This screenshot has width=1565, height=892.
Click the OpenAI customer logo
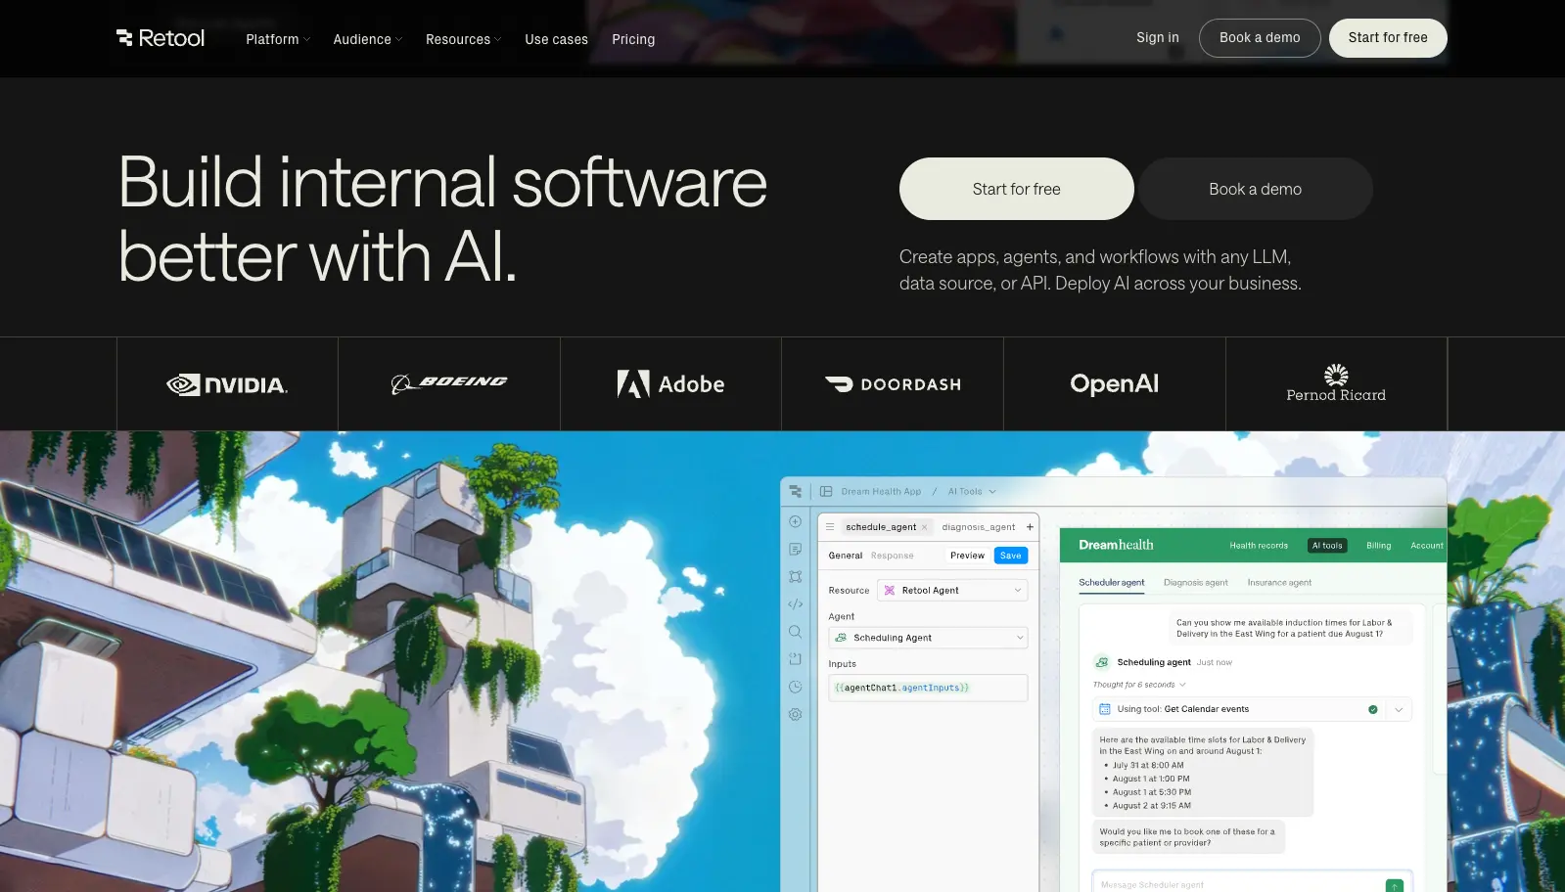pos(1114,383)
